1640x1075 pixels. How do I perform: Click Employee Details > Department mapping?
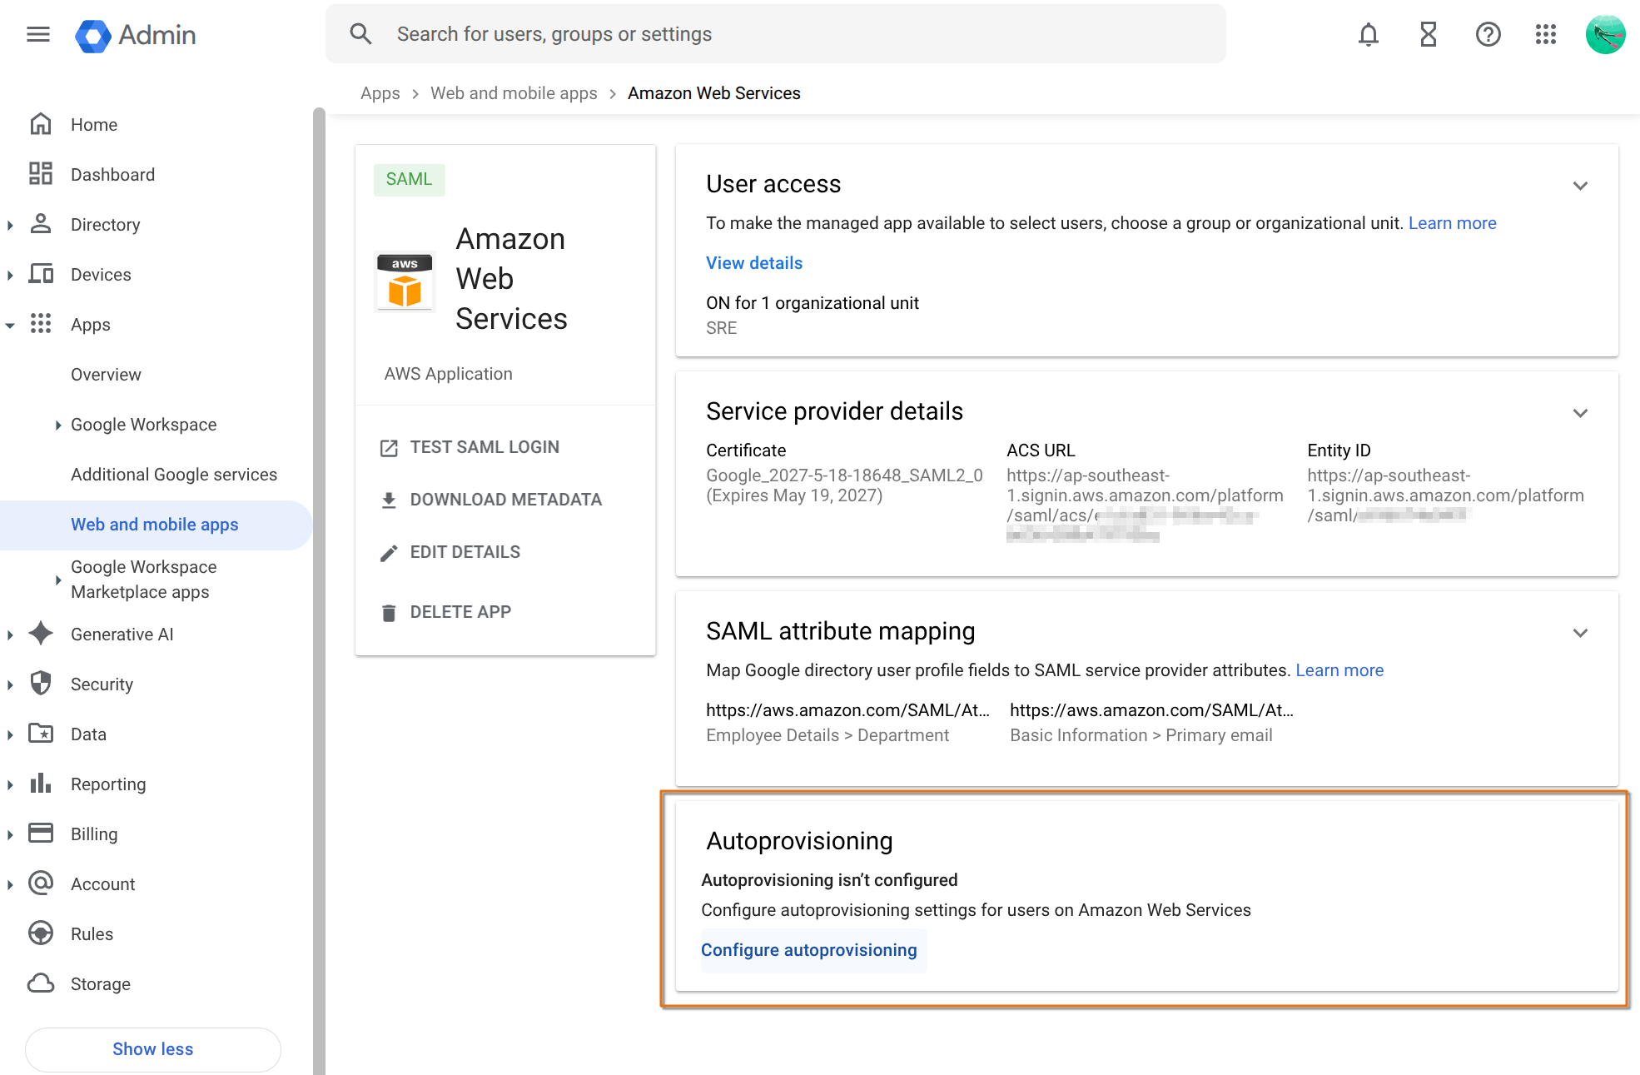pyautogui.click(x=827, y=735)
